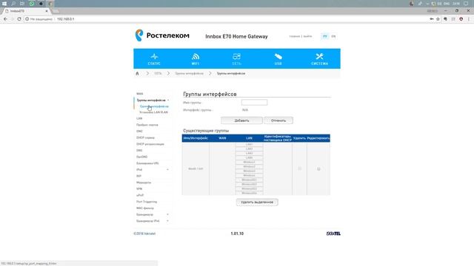Click the browser back arrow
474x266 pixels.
pyautogui.click(x=5, y=18)
